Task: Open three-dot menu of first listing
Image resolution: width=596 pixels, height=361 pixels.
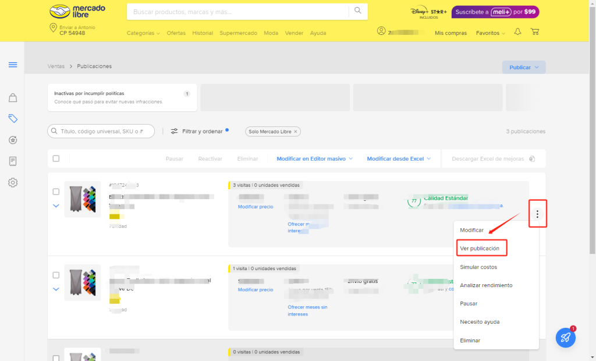Action: click(x=537, y=214)
